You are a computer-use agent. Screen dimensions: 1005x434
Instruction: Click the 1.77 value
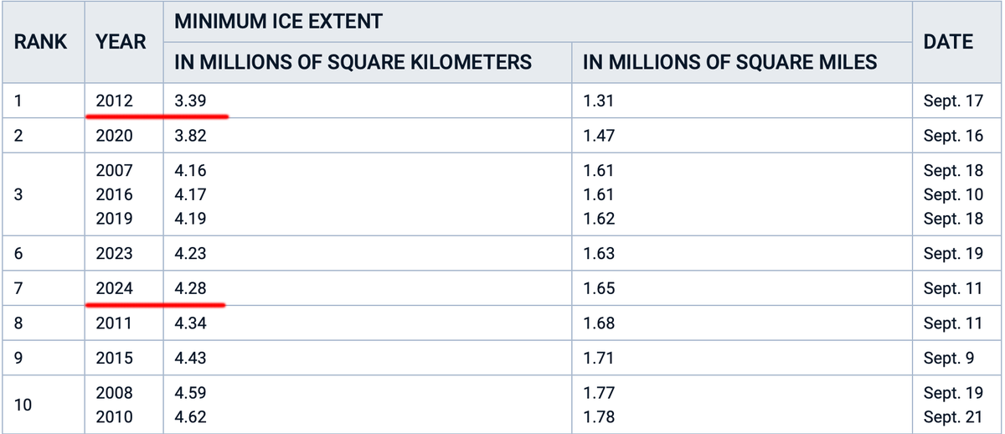599,392
